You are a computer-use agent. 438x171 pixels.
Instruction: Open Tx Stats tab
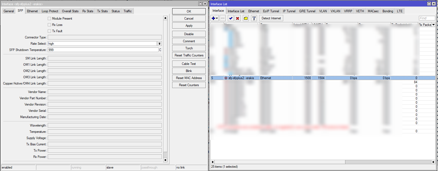point(102,11)
